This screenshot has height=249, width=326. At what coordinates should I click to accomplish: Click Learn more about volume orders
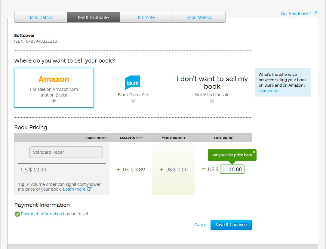coord(74,189)
